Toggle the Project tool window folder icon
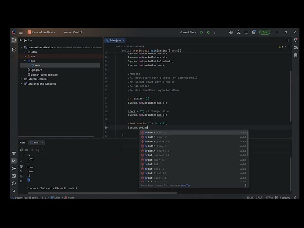The width and height of the screenshot is (304, 228). (14, 40)
